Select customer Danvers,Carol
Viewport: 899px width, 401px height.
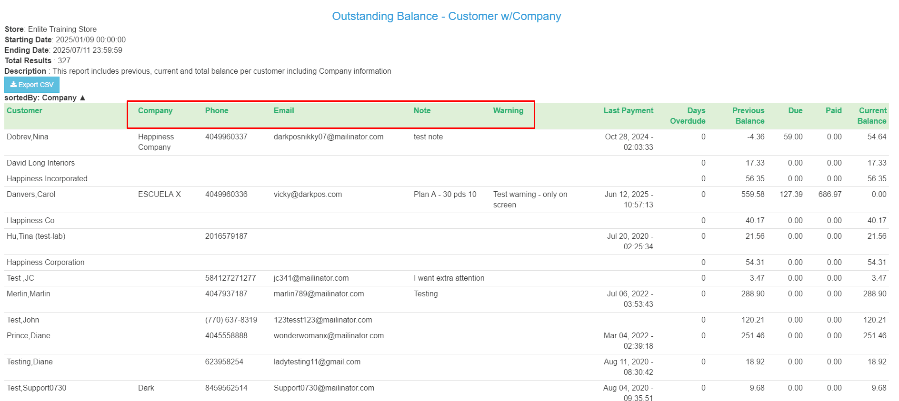coord(31,194)
